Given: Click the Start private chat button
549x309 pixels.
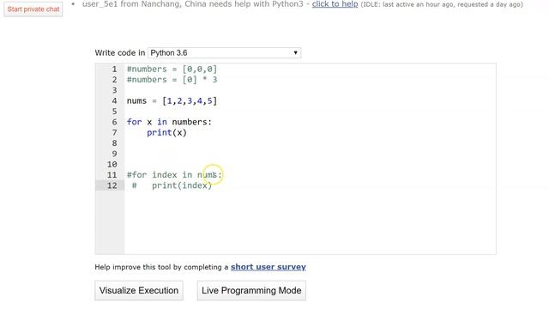Looking at the screenshot, I should tap(33, 9).
